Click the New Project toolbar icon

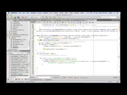point(12,17)
